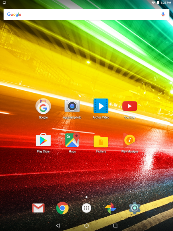Launch the YouTube app
Screen dimensions: 173x231
pos(130,106)
